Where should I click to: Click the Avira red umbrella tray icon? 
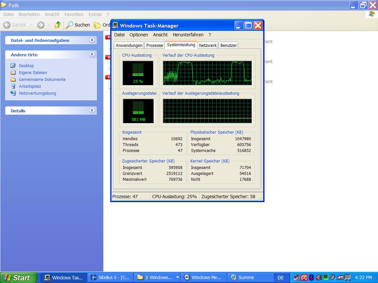(304, 277)
